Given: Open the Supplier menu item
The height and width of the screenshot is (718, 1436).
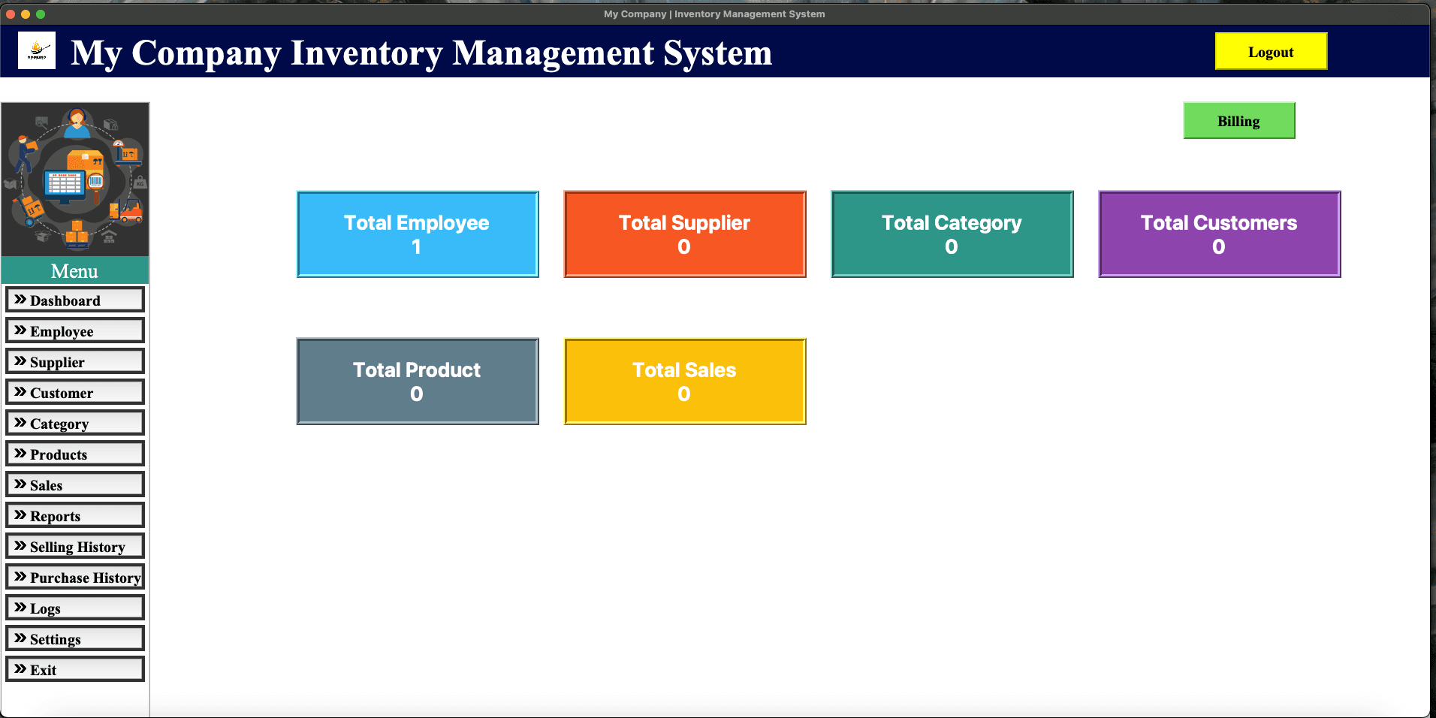Looking at the screenshot, I should (75, 361).
